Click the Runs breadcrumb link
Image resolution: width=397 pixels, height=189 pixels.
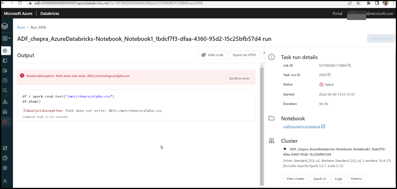[x=21, y=27]
